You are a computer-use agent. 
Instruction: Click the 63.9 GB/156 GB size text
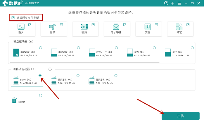[104, 56]
